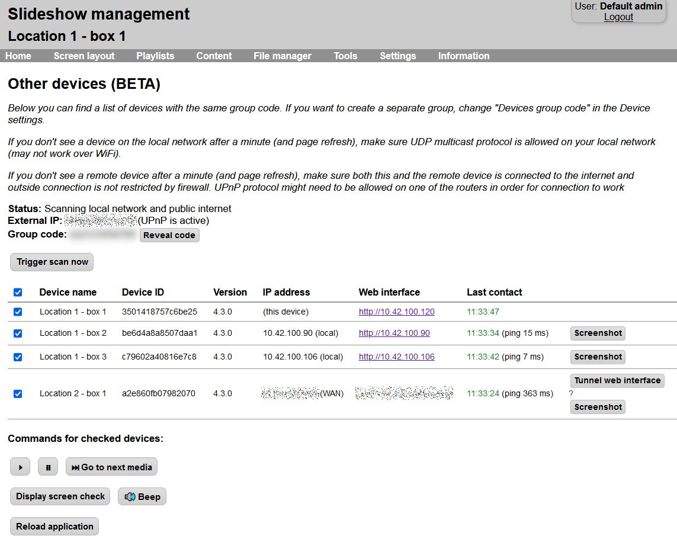The height and width of the screenshot is (539, 677).
Task: Click the Trigger scan now button
Action: [51, 262]
